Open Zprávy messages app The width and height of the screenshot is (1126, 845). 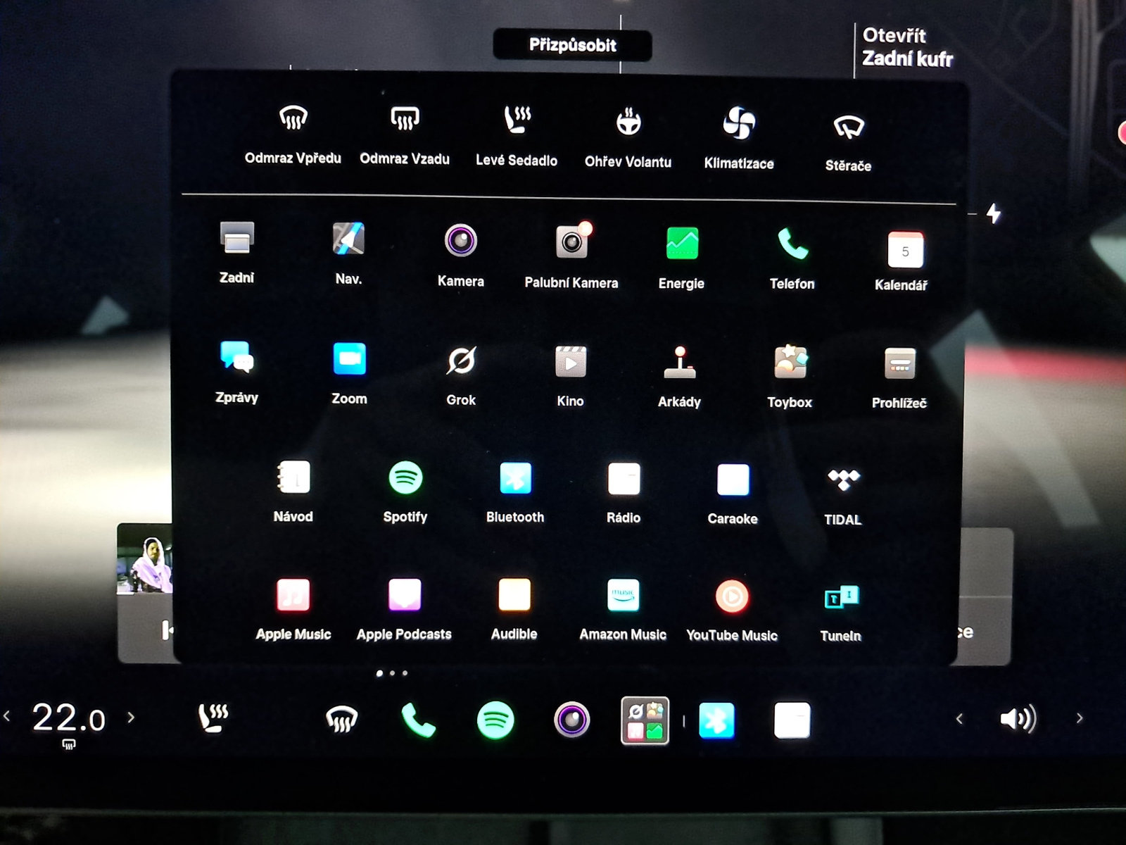click(236, 372)
